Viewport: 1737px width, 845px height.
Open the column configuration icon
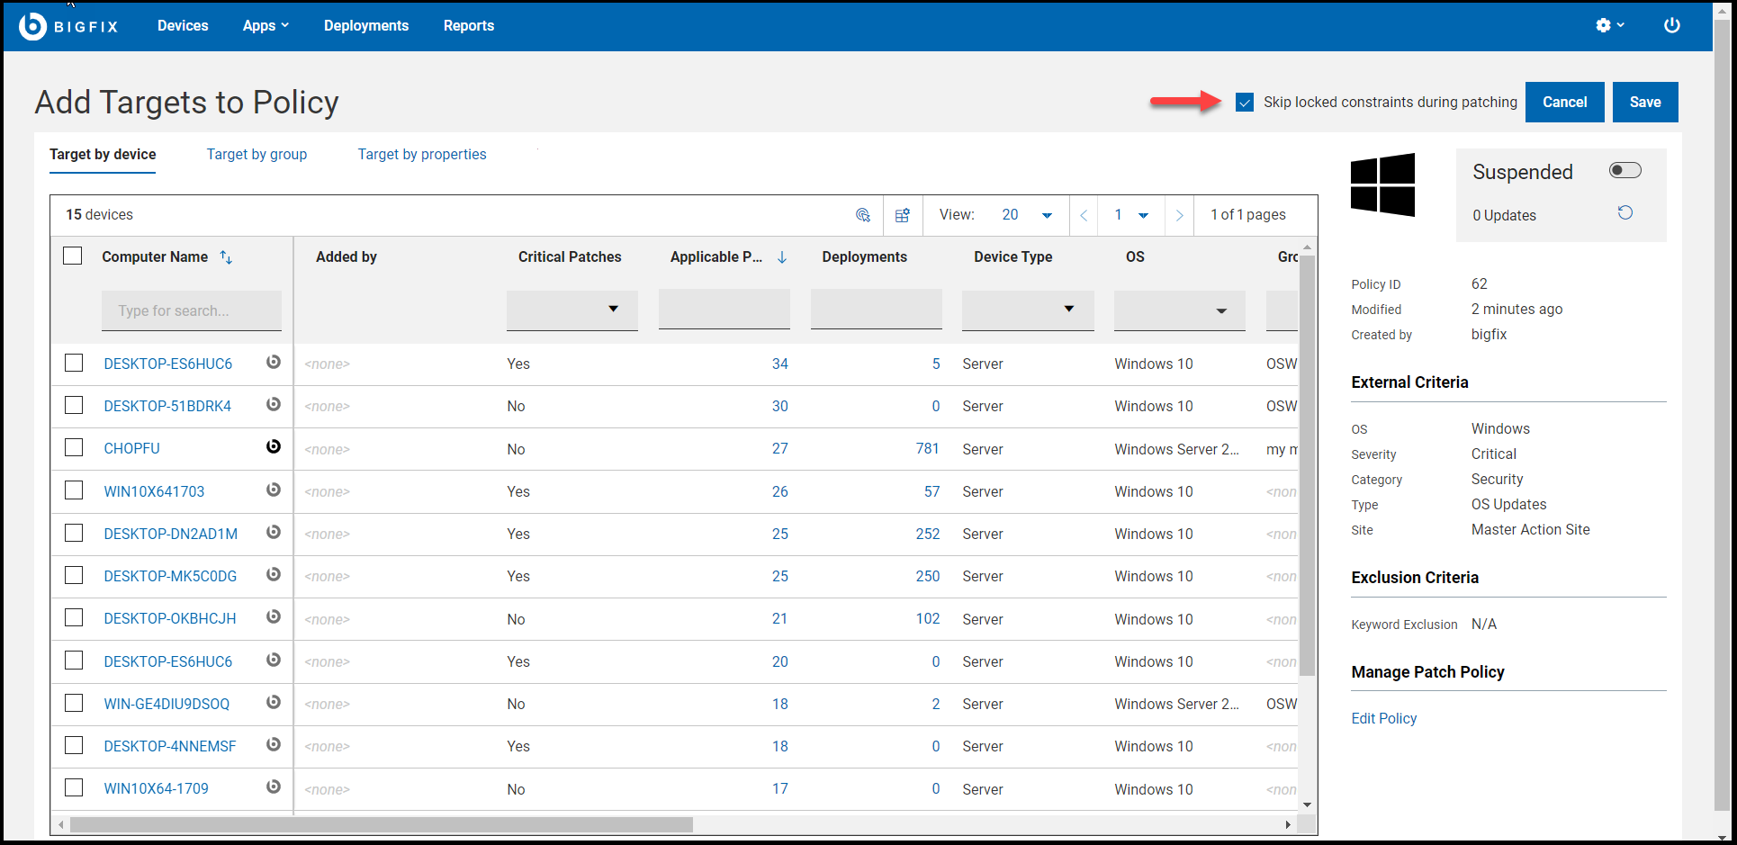[x=903, y=215]
